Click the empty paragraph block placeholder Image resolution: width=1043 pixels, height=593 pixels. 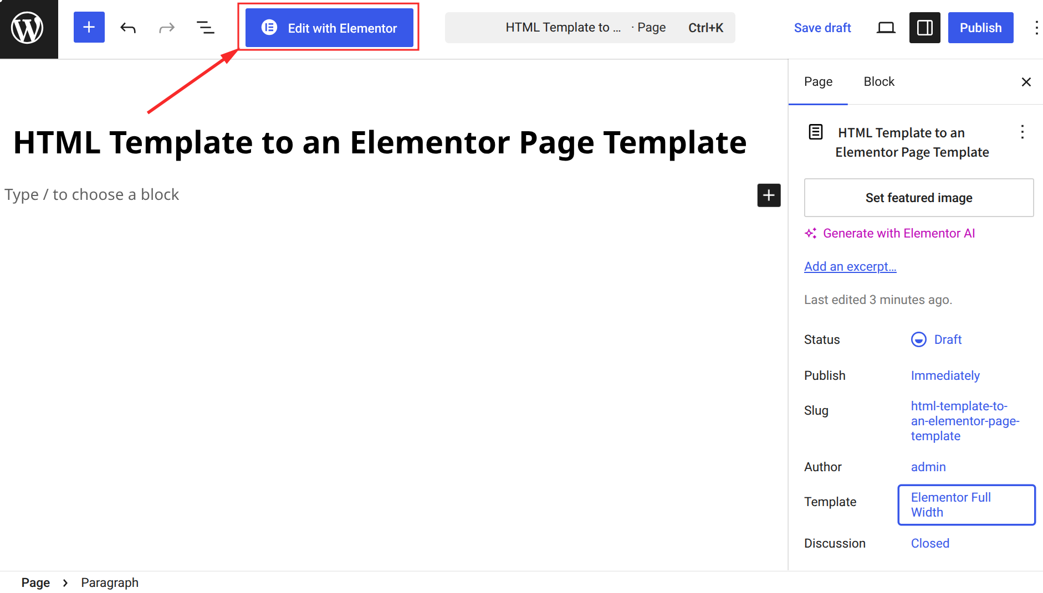point(92,195)
